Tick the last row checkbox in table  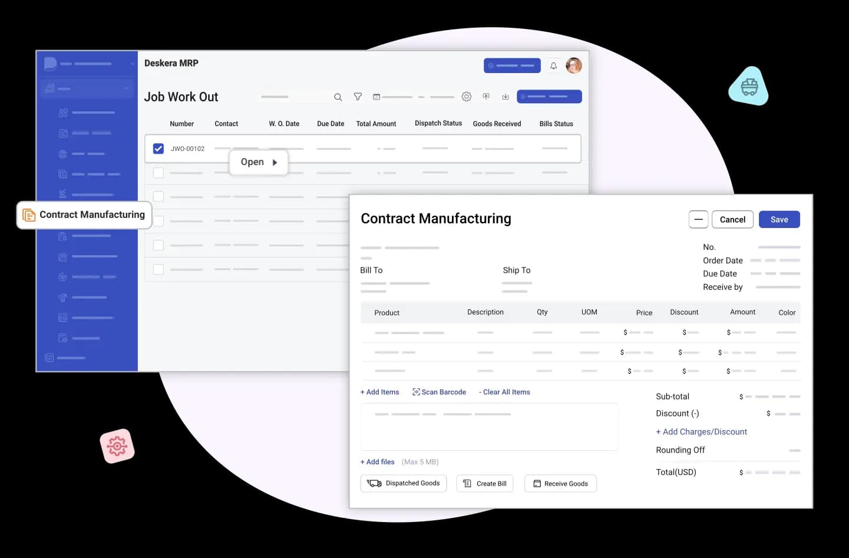[x=158, y=269]
